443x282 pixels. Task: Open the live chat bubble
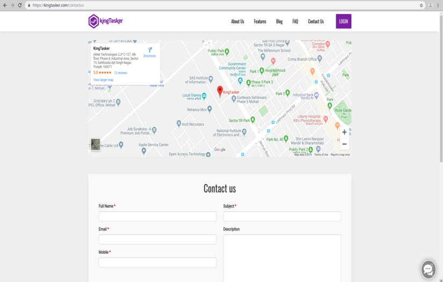(429, 269)
